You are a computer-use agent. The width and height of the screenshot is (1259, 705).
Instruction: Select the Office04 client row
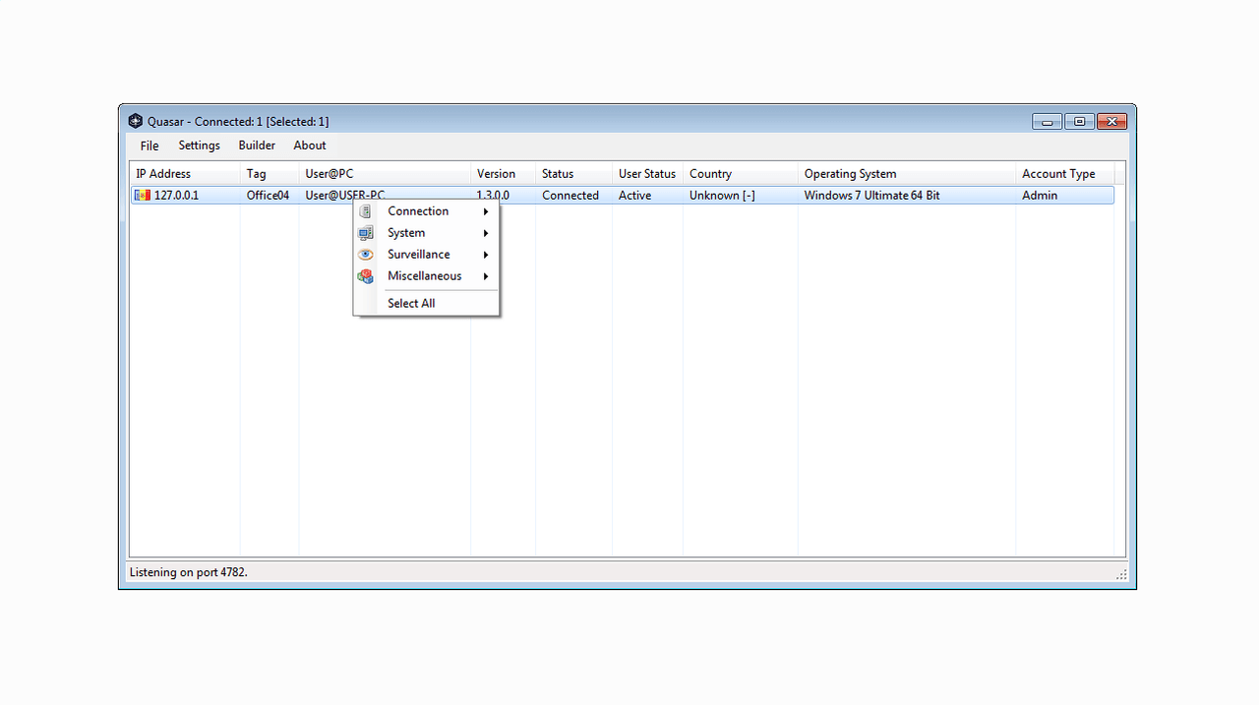[268, 195]
